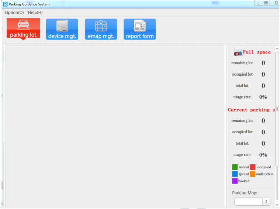Screen dimensions: 280x209
Task: Click the 'Full space' heading
Action: coord(257,52)
